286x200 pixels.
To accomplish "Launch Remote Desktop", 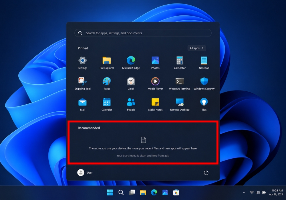I will (x=180, y=105).
